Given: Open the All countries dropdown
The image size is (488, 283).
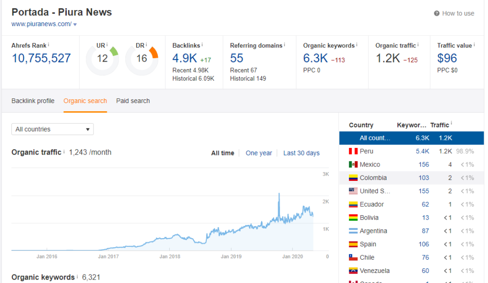Looking at the screenshot, I should [x=52, y=129].
